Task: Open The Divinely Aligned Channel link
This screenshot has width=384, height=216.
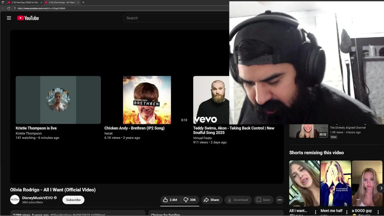Action: (348, 127)
